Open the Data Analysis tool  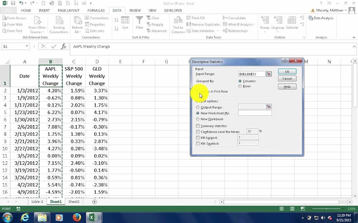(x=321, y=18)
